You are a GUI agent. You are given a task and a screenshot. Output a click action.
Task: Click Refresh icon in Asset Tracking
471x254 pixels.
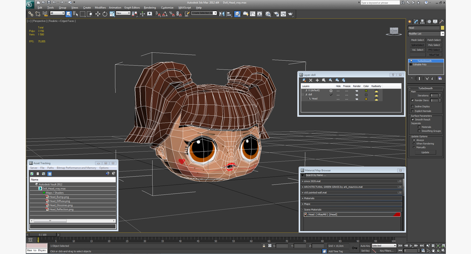click(32, 174)
